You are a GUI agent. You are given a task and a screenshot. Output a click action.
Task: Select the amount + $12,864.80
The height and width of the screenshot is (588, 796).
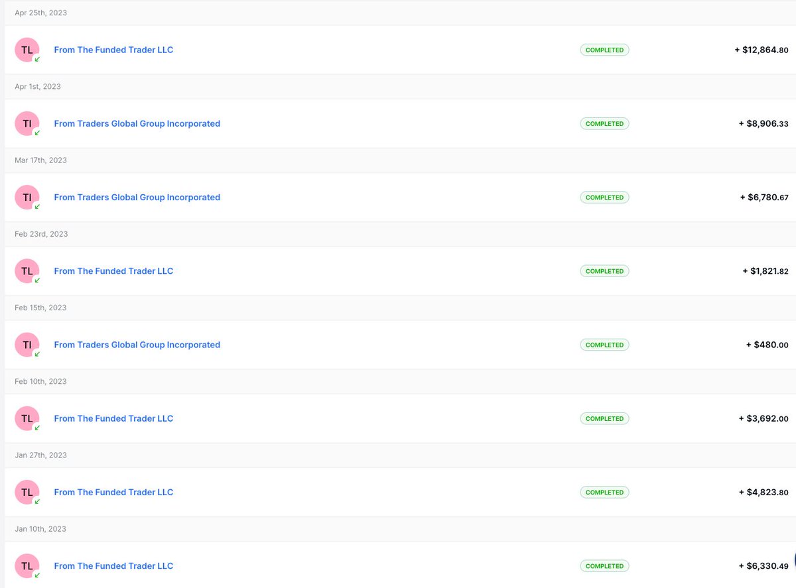tap(762, 50)
